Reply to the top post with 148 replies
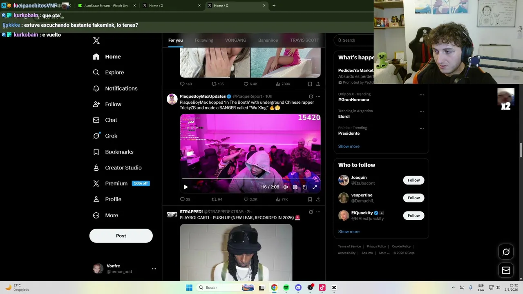This screenshot has width=523, height=294. click(x=186, y=84)
